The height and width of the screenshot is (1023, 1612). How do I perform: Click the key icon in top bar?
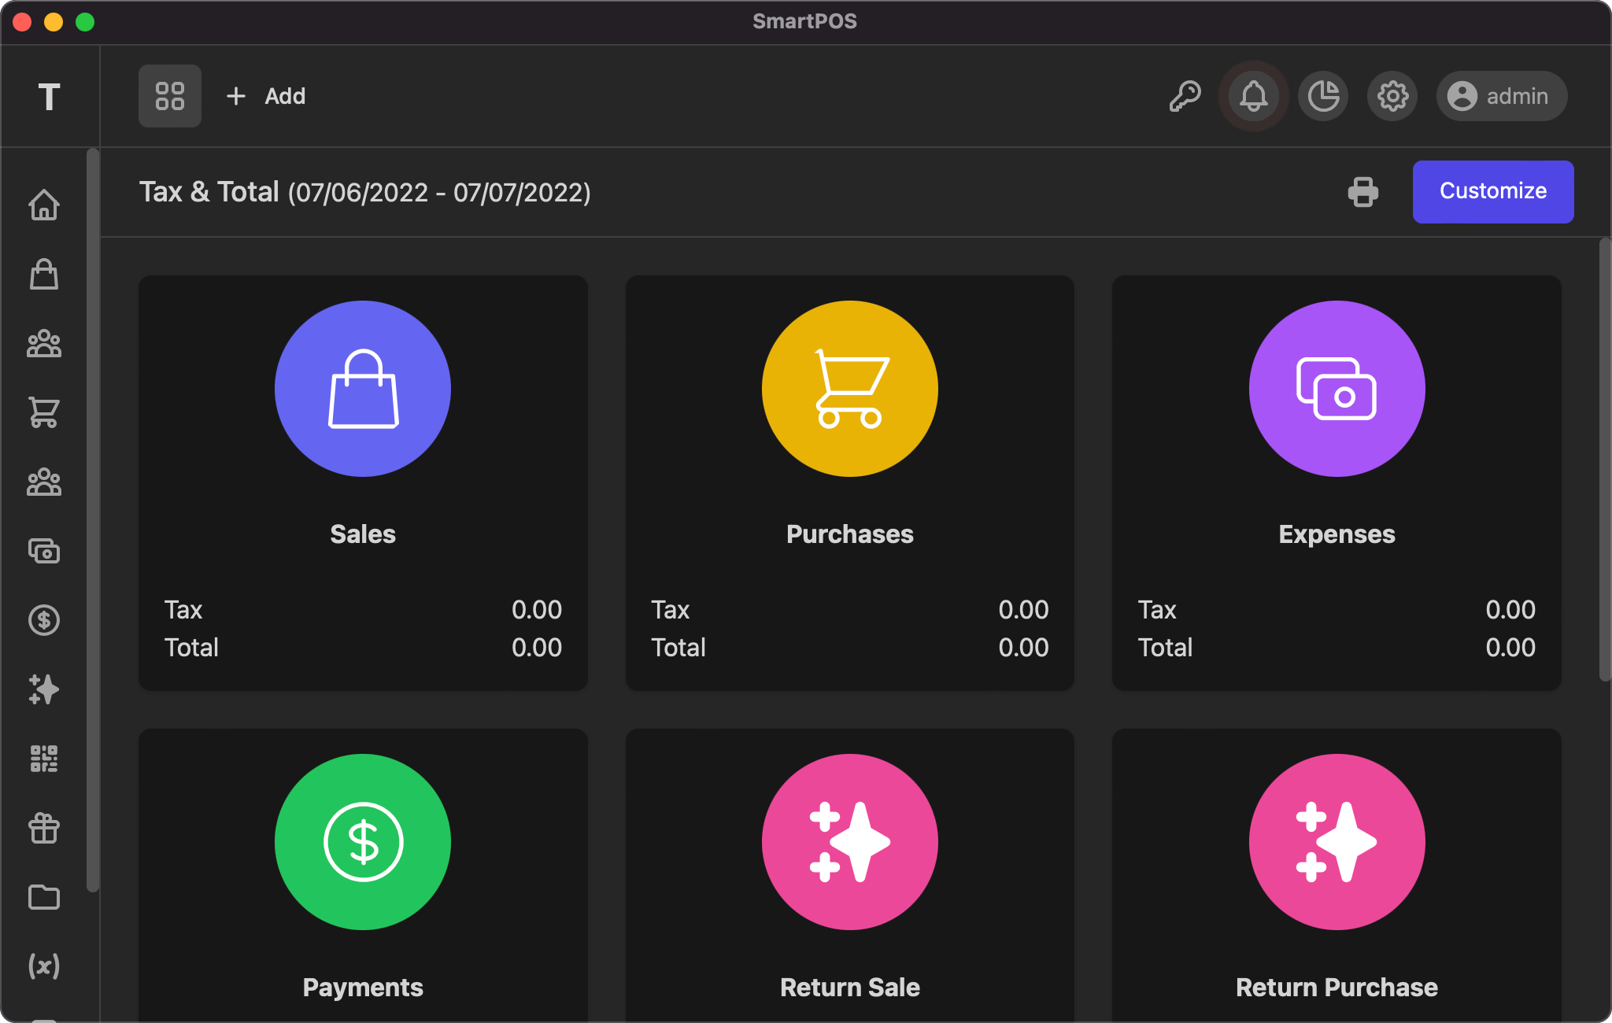pos(1185,96)
